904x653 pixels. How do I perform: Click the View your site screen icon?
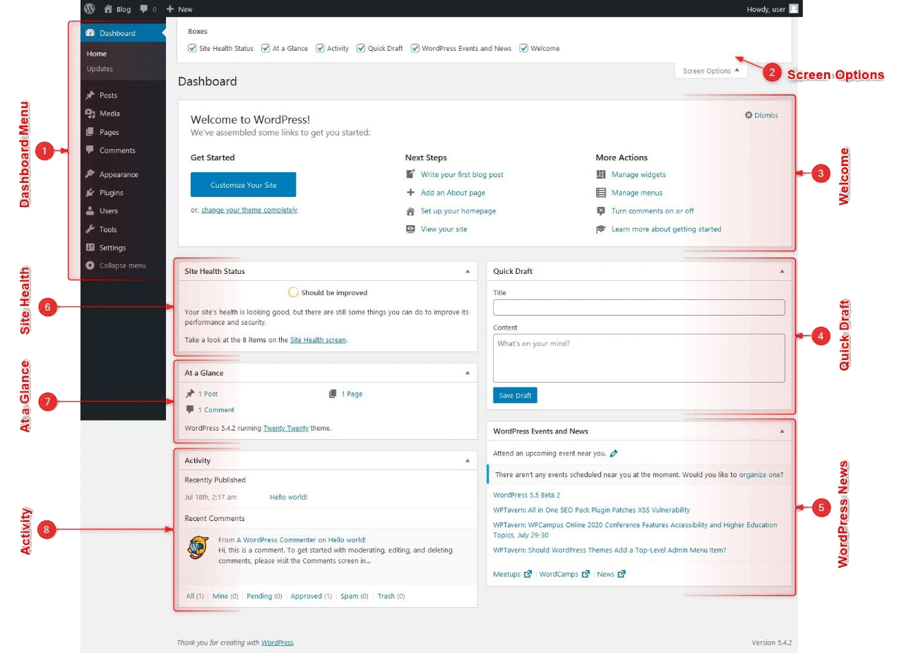pos(410,229)
